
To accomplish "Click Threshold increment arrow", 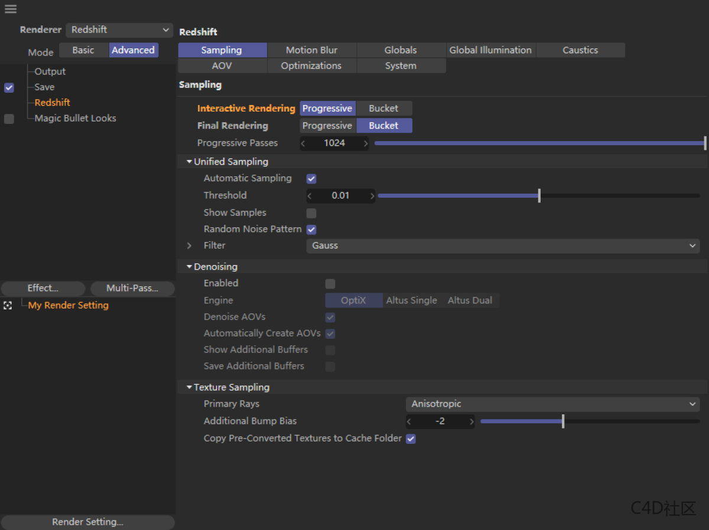I will coord(372,196).
